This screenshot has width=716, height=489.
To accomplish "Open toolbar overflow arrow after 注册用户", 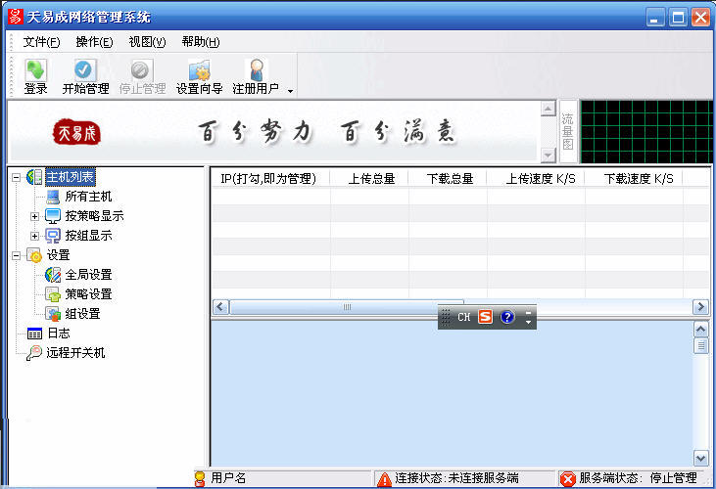I will point(290,91).
